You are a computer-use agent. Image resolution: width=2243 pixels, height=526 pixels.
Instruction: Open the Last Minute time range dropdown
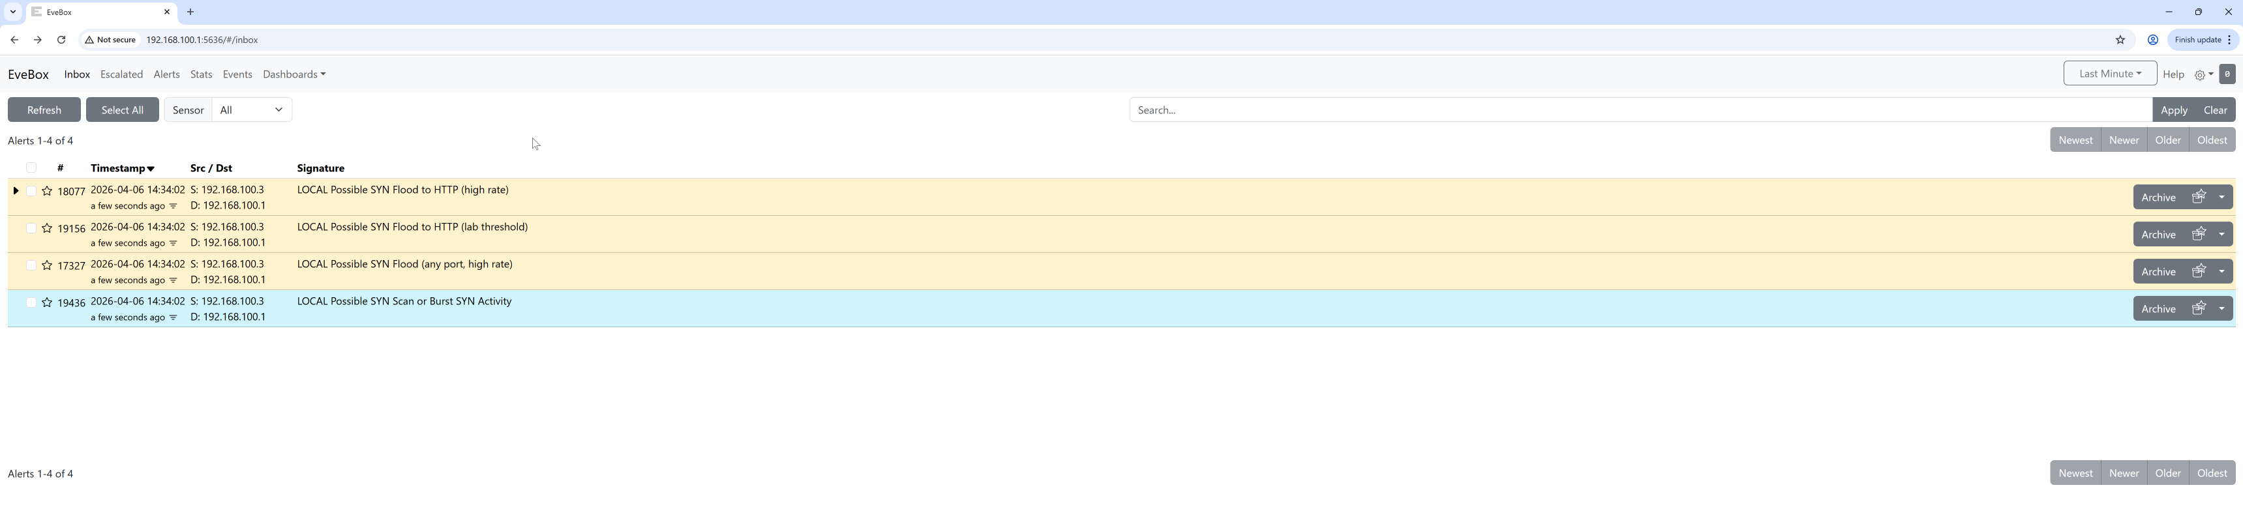pyautogui.click(x=2109, y=74)
